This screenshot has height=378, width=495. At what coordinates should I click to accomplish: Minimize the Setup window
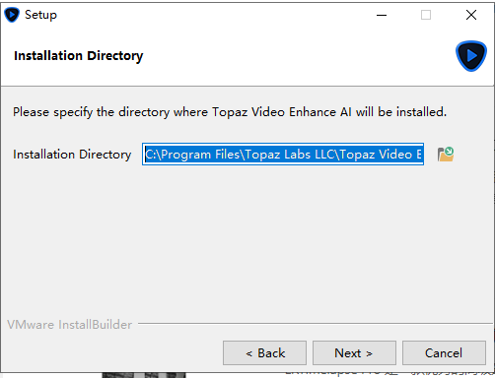coord(382,15)
